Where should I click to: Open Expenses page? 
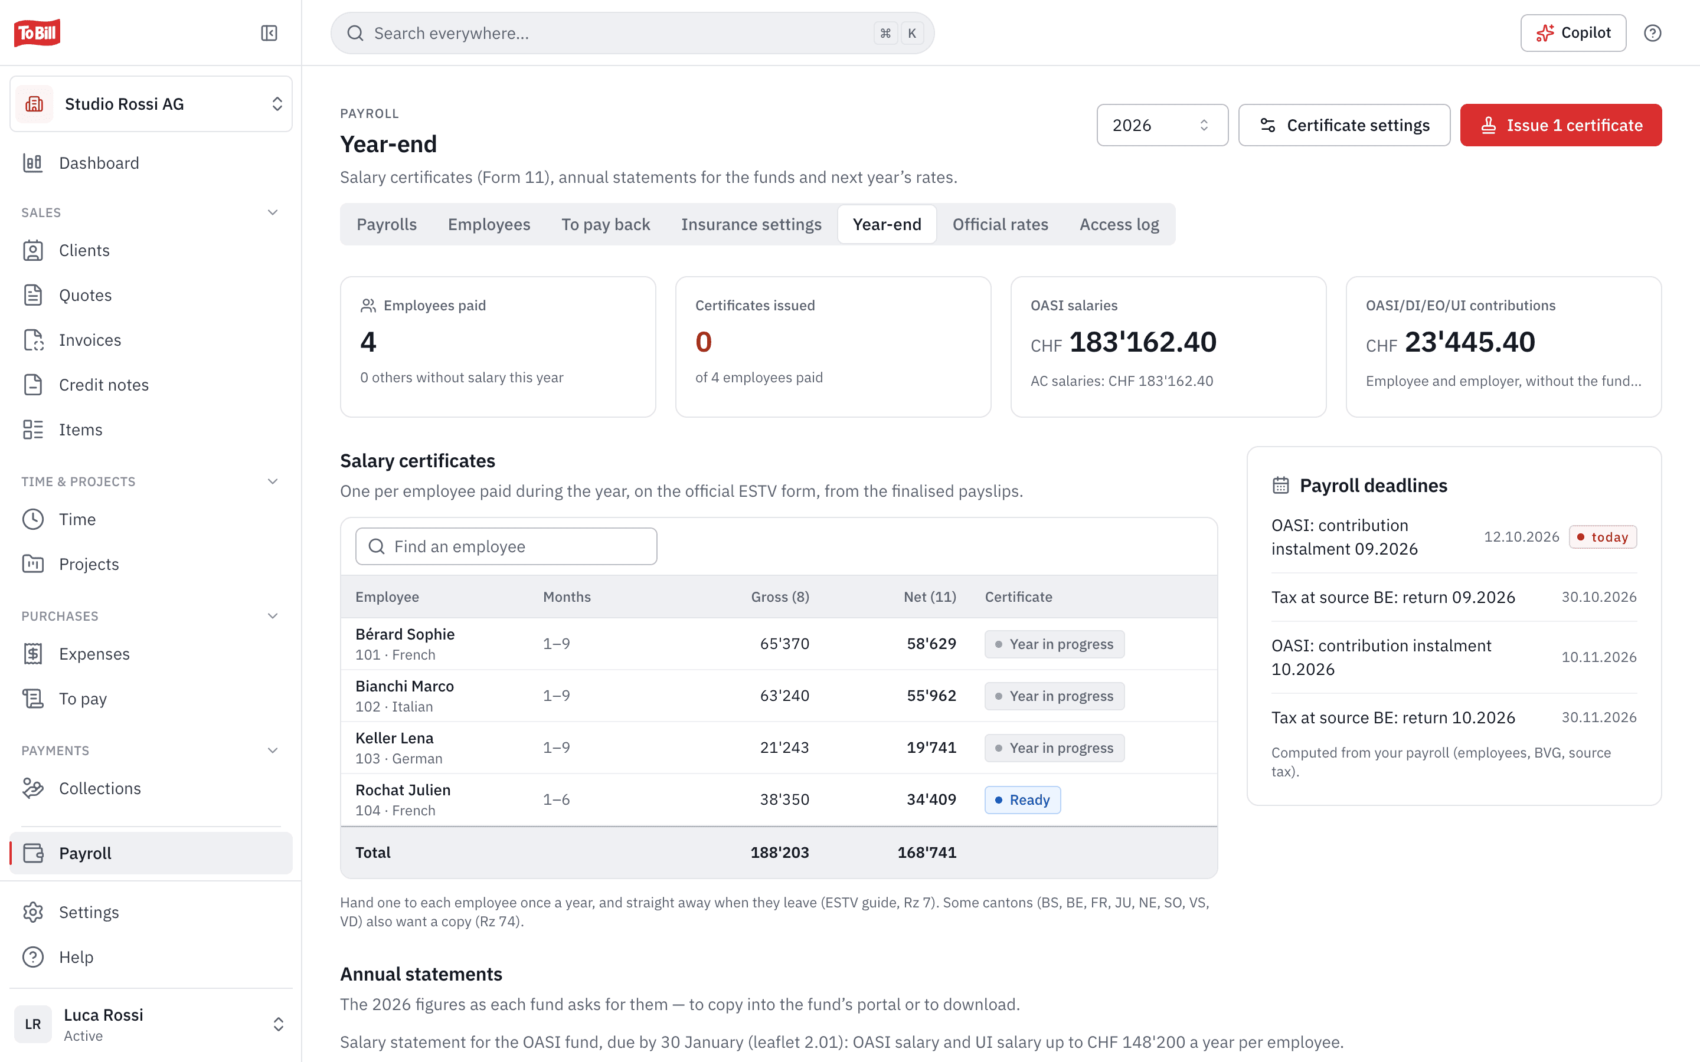pyautogui.click(x=151, y=654)
